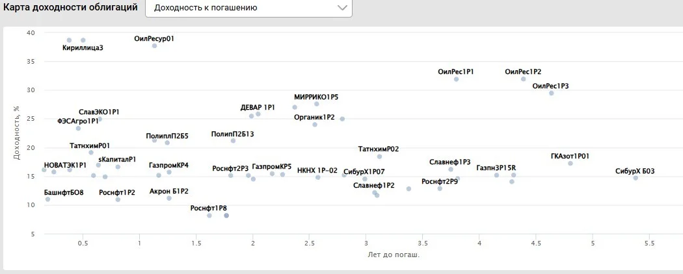
Task: Select the Роснфт1Р2 data point
Action: point(118,199)
